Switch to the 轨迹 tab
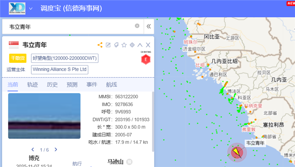Screen dimensions: 295x167 pos(33,85)
